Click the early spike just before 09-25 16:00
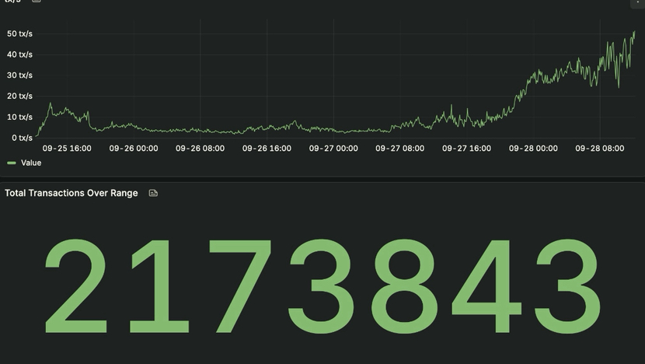 tap(51, 103)
